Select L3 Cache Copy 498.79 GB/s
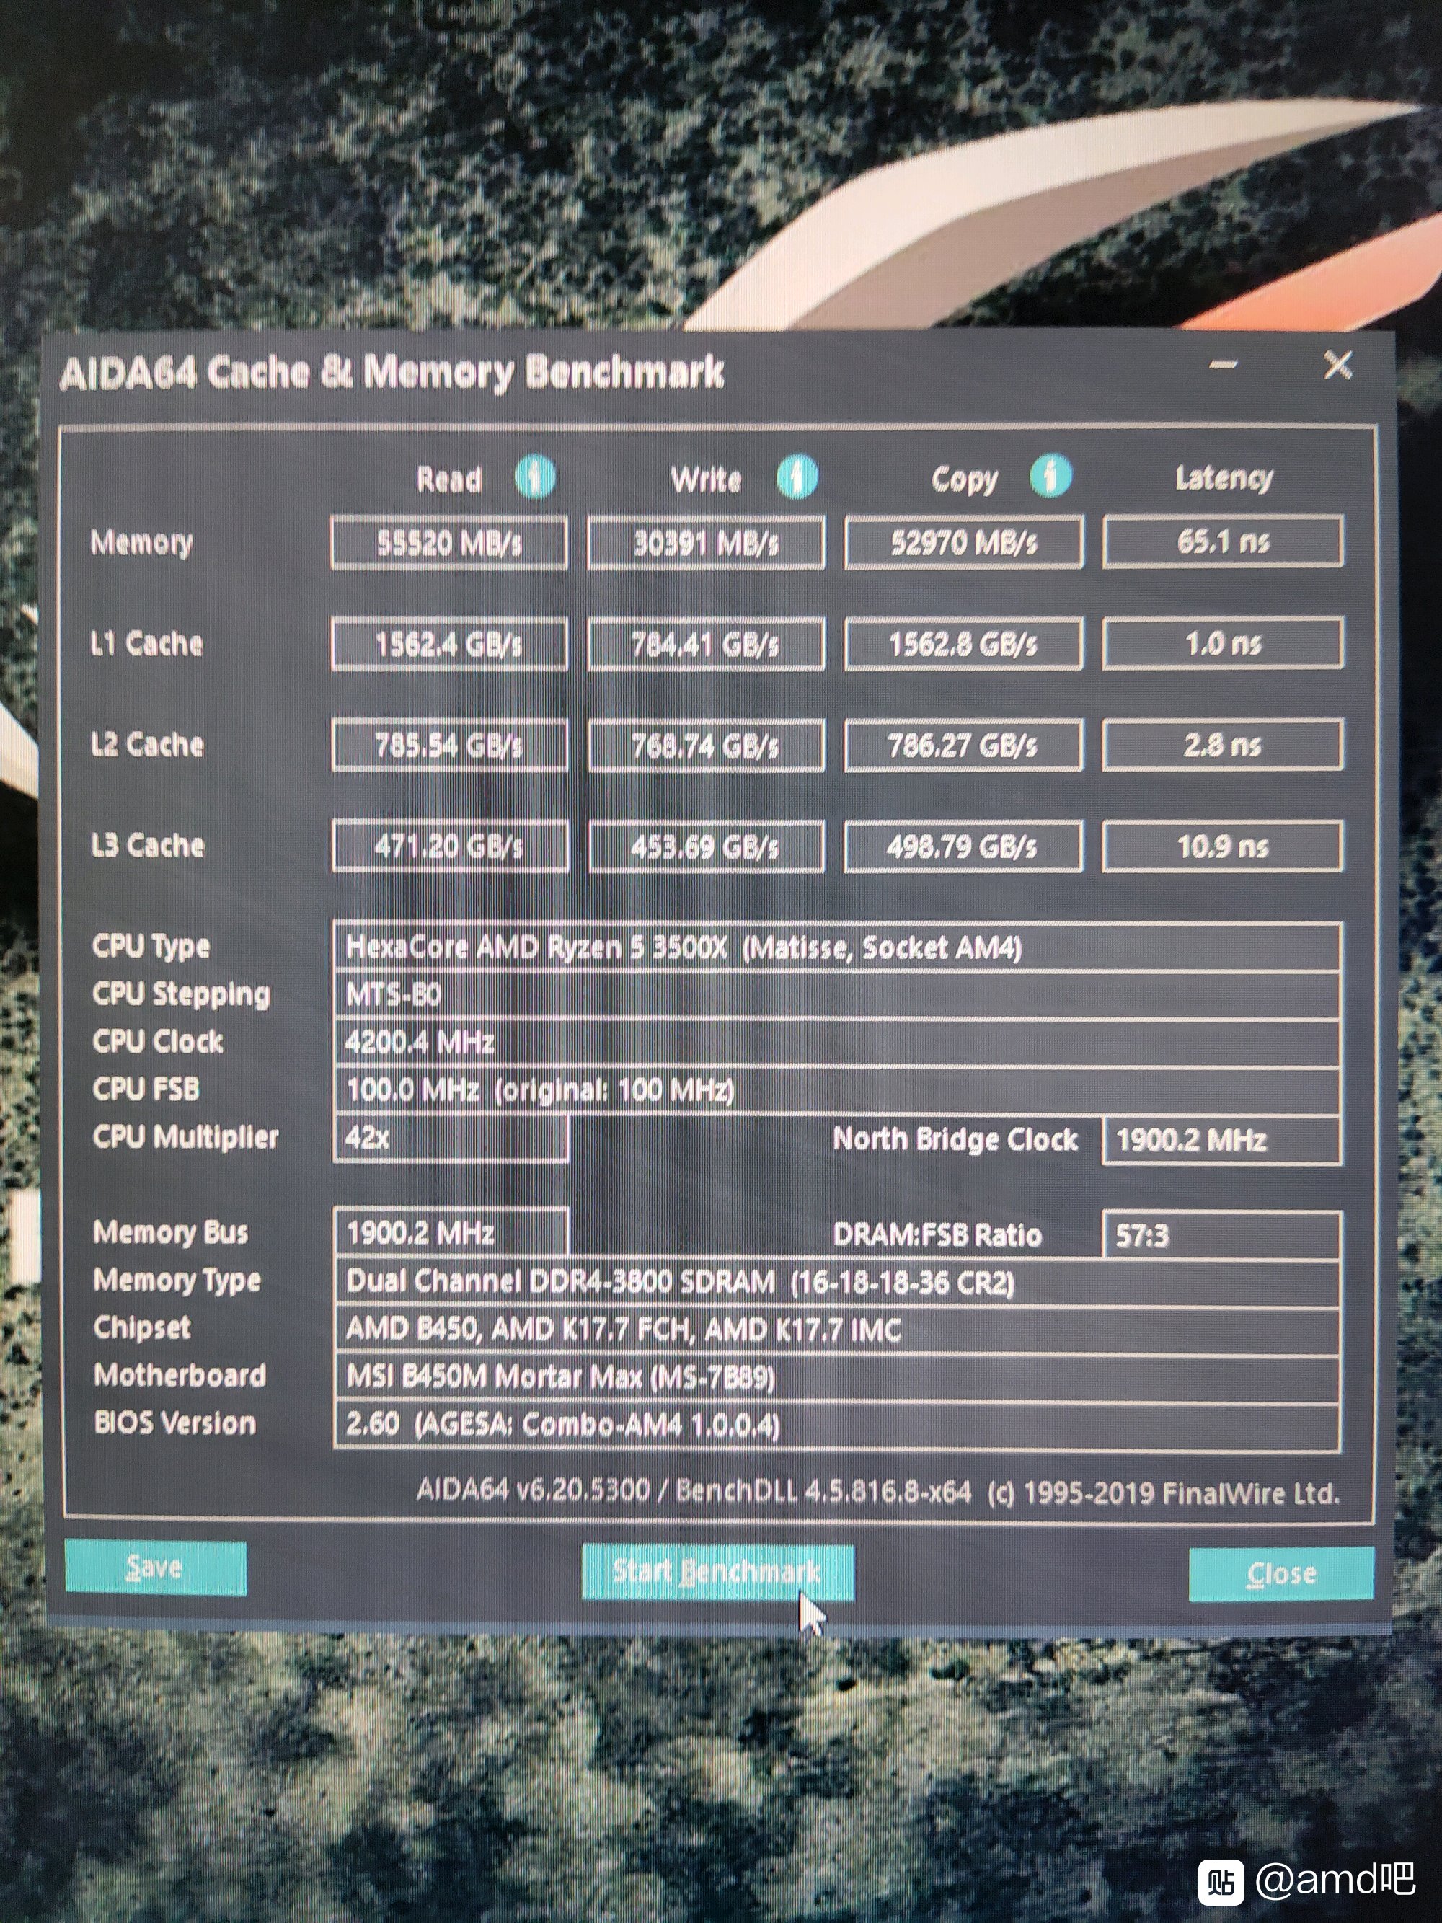Screen dimensions: 1442x1923 [964, 846]
